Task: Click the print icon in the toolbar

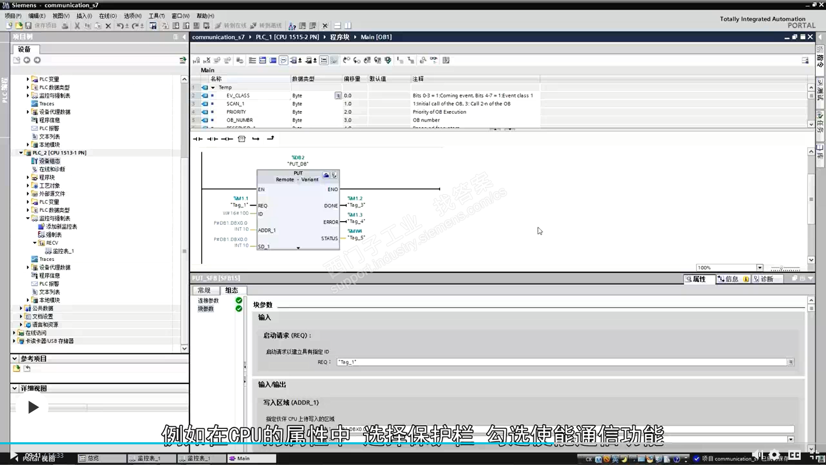Action: pos(65,25)
